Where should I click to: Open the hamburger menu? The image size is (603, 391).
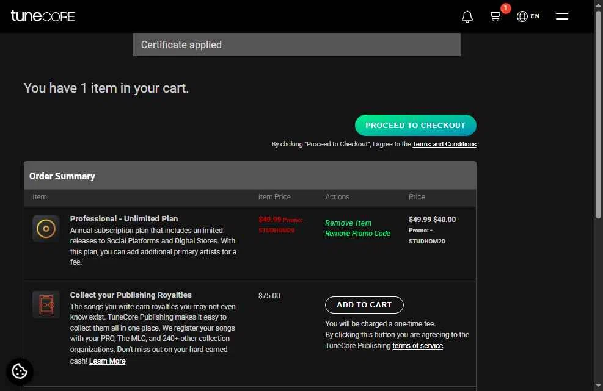point(562,16)
